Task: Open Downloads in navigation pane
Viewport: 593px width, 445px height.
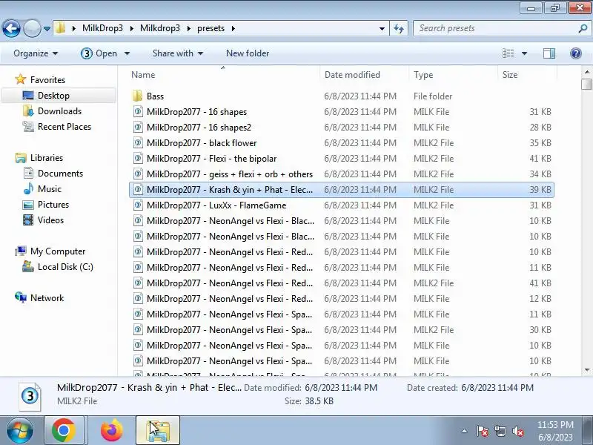Action: pos(59,111)
